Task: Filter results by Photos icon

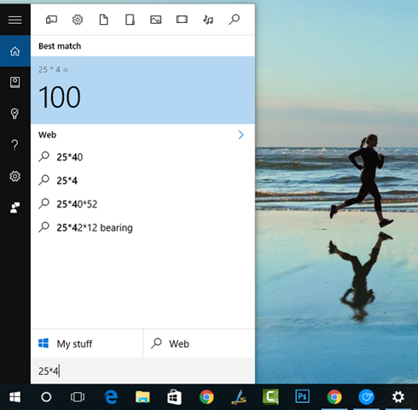Action: coord(156,20)
